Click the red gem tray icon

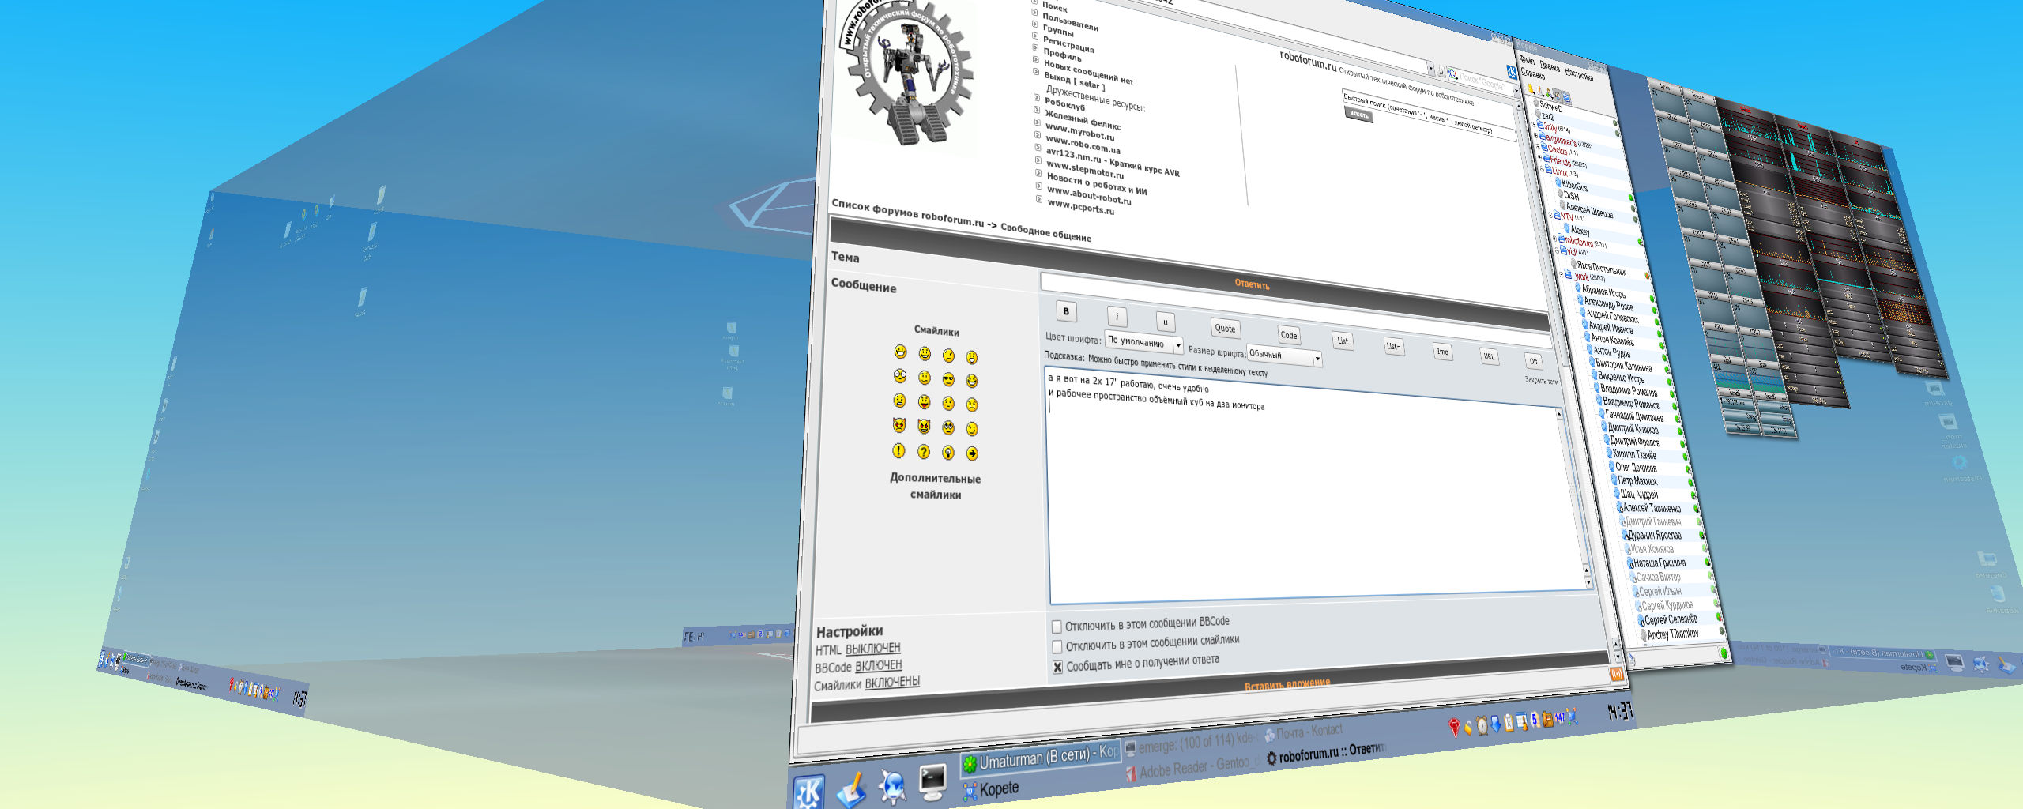click(x=1453, y=728)
